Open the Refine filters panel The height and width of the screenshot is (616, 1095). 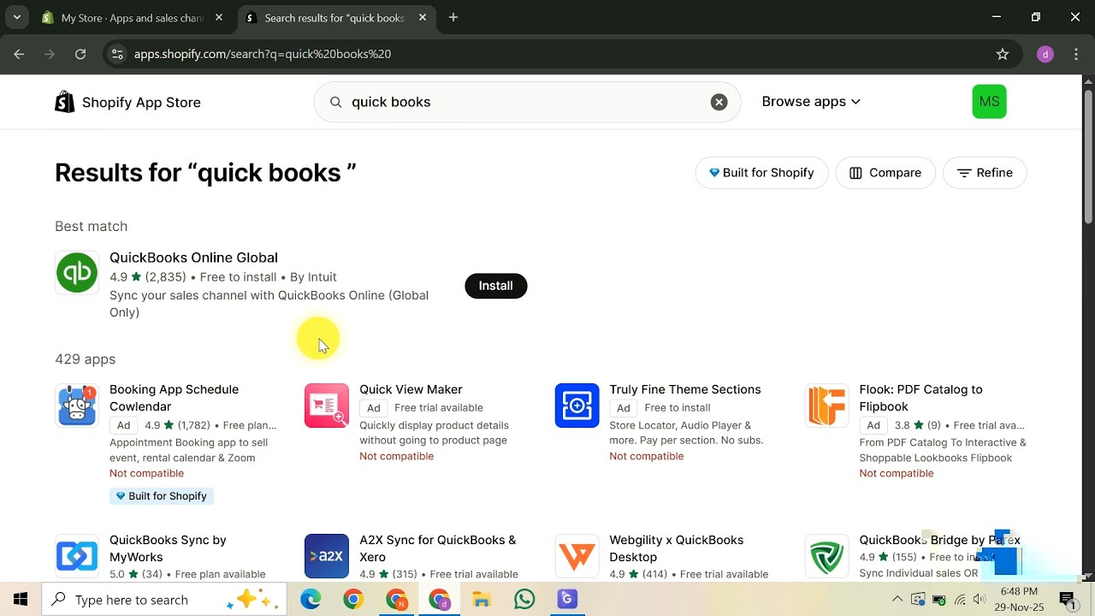985,173
